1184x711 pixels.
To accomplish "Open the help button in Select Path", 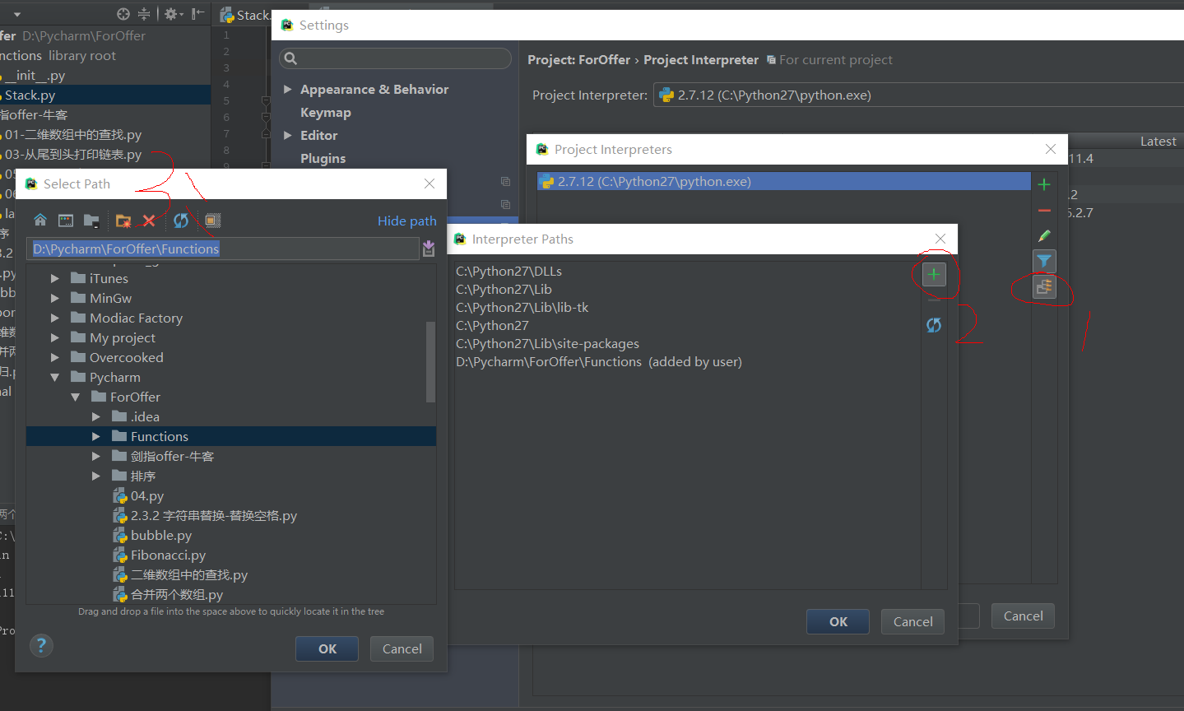I will point(41,645).
